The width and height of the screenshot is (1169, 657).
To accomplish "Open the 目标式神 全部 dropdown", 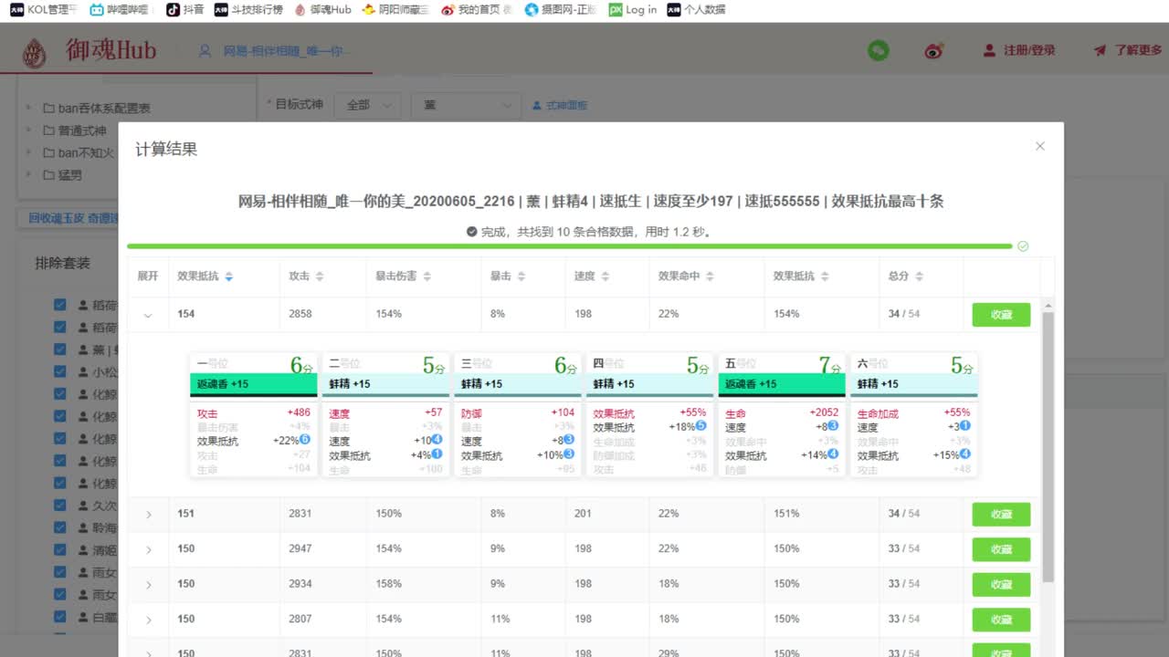I will click(x=367, y=105).
